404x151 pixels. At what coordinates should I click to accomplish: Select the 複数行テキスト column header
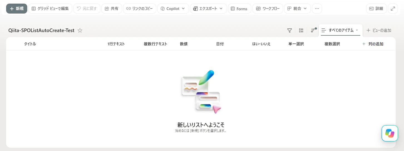[x=155, y=44]
